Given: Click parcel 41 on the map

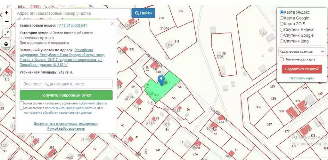Looking at the screenshot, I should coord(137,137).
